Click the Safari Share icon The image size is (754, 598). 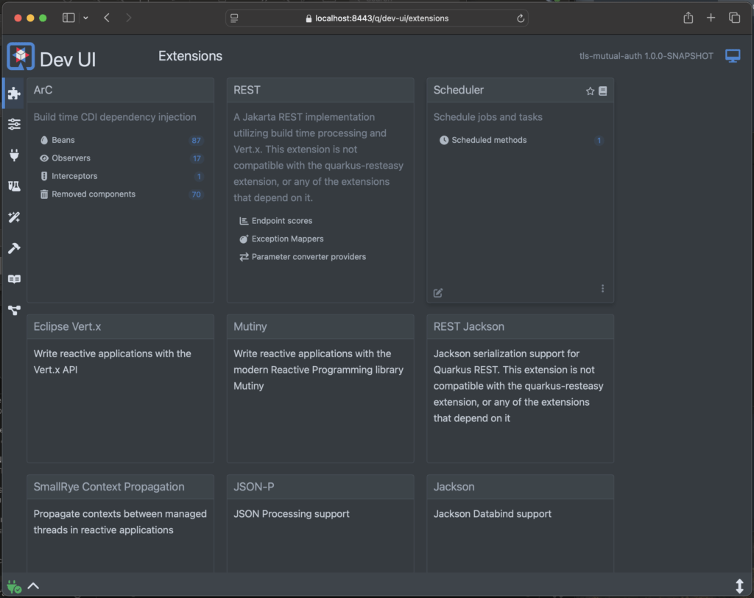tap(688, 18)
